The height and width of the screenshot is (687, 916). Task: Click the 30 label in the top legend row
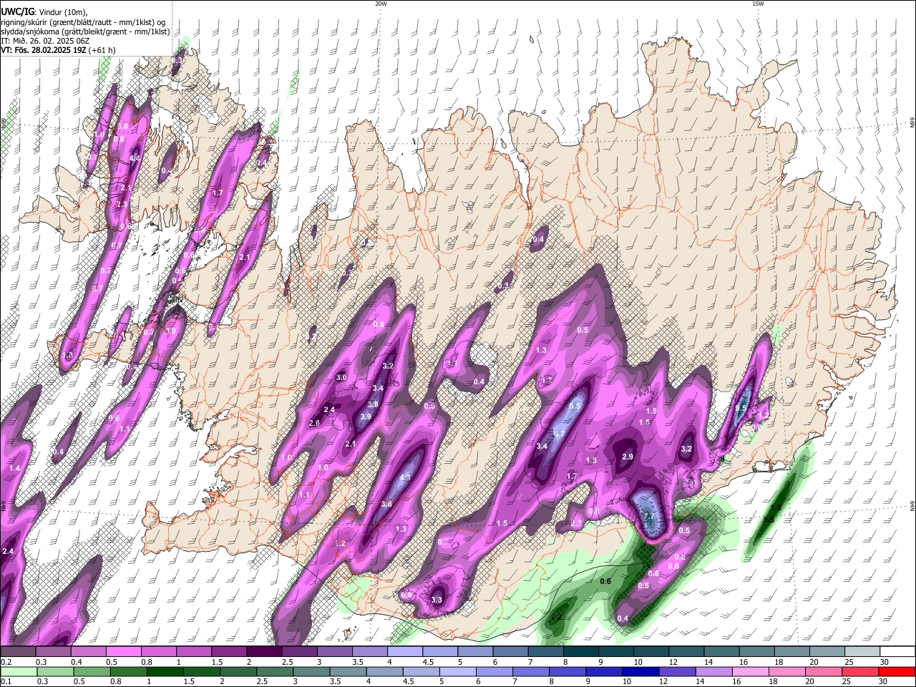coord(885,662)
